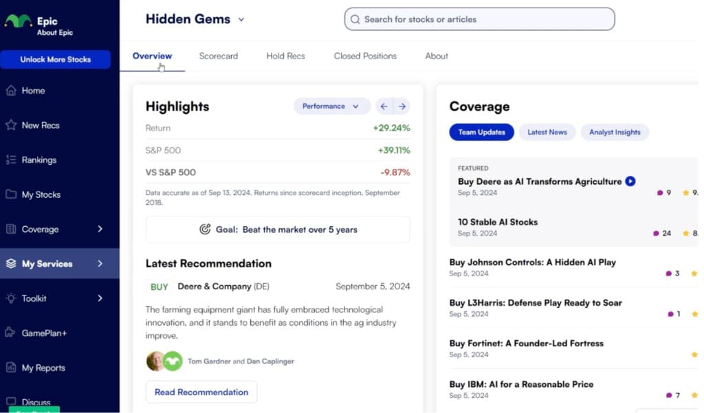Click the September 5, 2024 recommendation date
This screenshot has width=704, height=413.
click(x=373, y=287)
